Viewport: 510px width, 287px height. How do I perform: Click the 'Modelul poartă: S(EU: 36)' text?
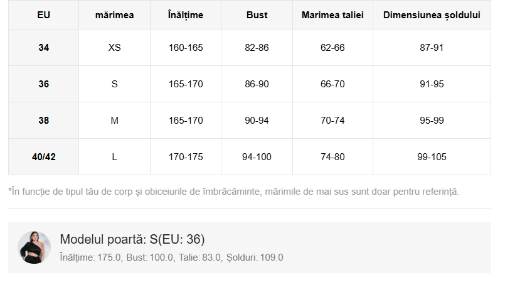pyautogui.click(x=132, y=239)
